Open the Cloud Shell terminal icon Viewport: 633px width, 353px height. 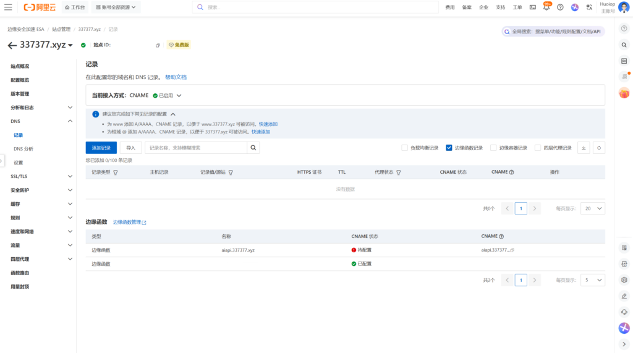point(533,7)
